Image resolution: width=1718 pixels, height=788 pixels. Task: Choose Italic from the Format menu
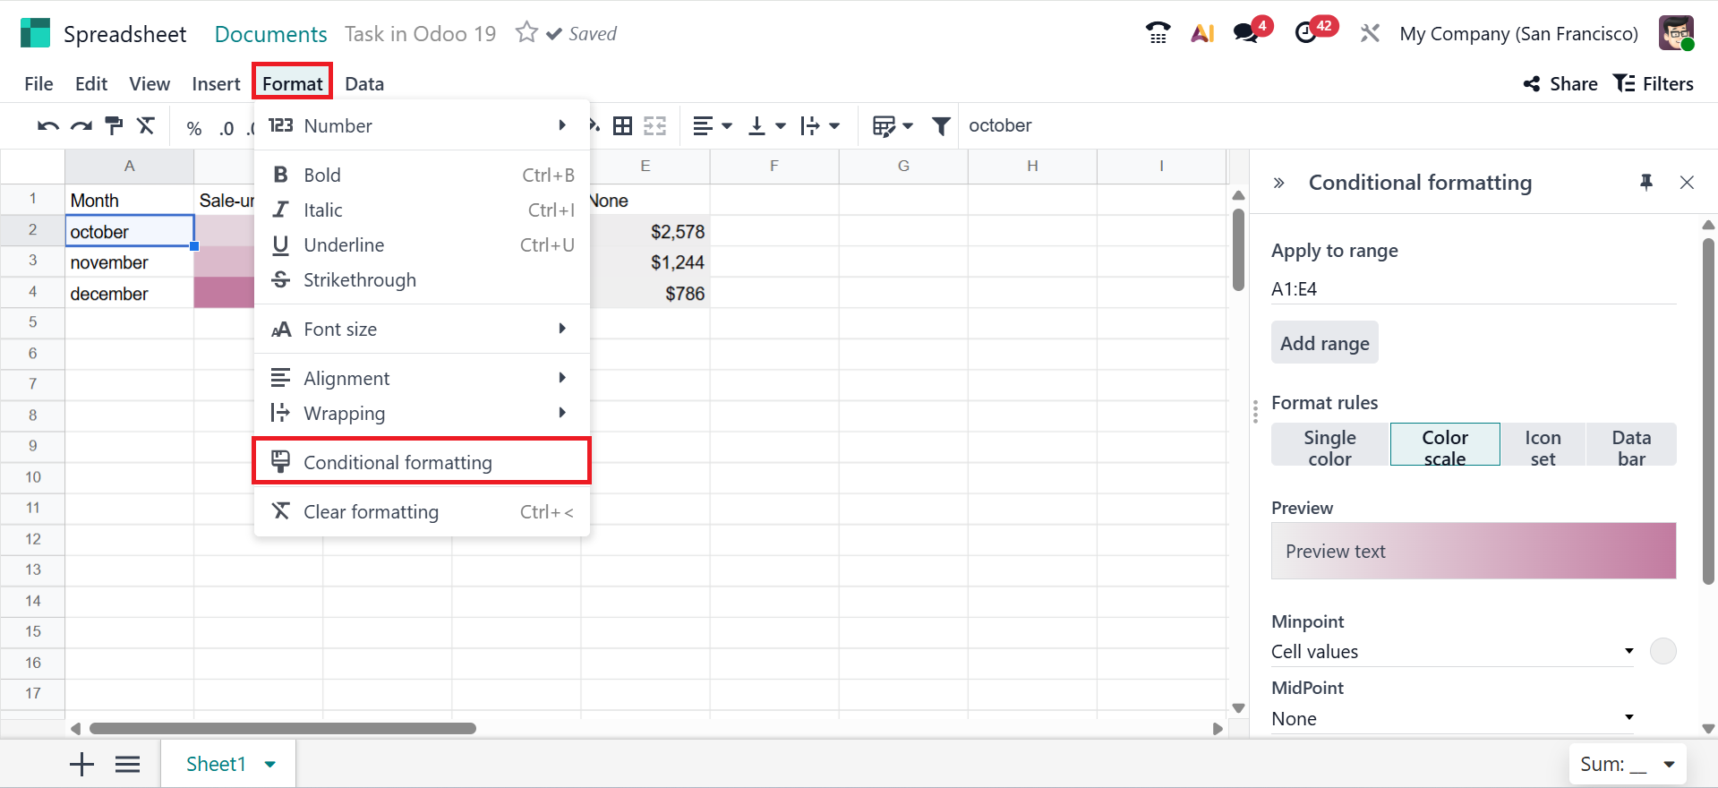coord(422,210)
